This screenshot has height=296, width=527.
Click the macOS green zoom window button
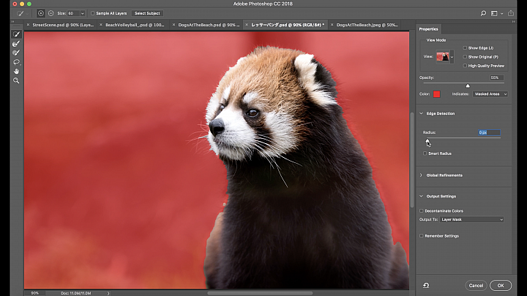coord(29,4)
